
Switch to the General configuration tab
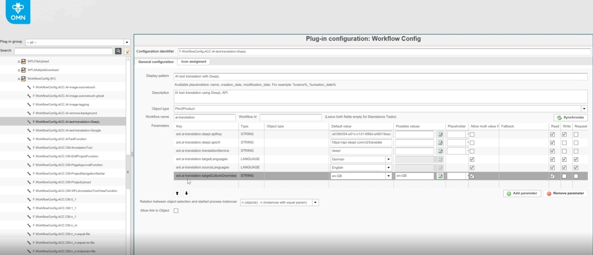(156, 62)
